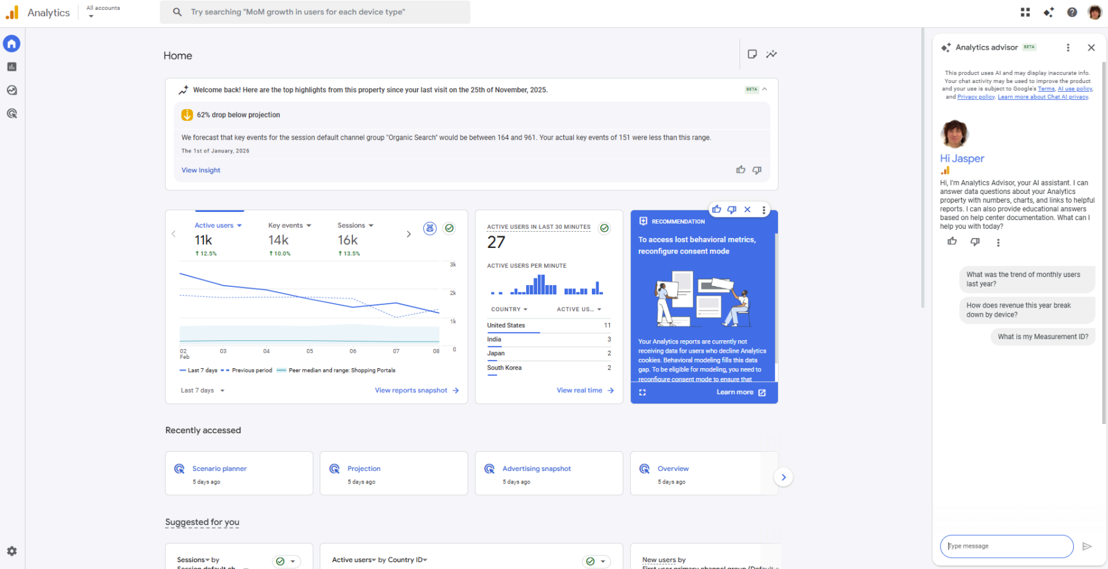This screenshot has width=1108, height=569.
Task: Open the Help question-mark icon
Action: 1072,12
